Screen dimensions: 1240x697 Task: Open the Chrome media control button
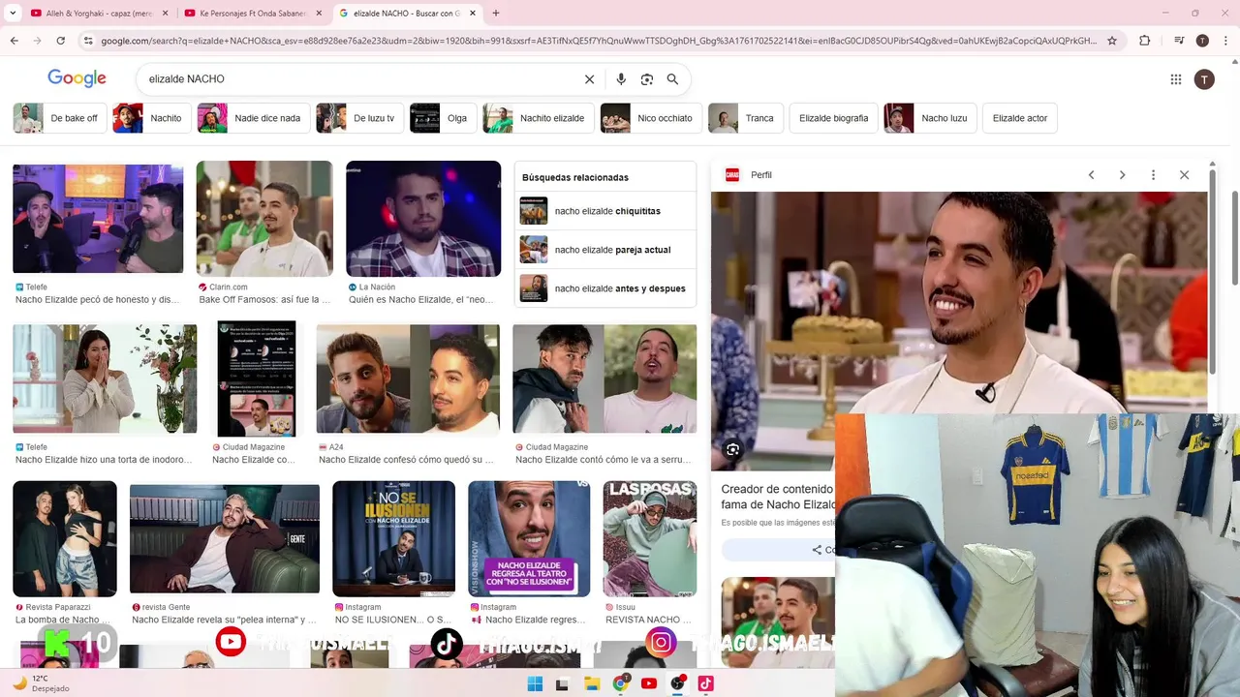pyautogui.click(x=1179, y=41)
